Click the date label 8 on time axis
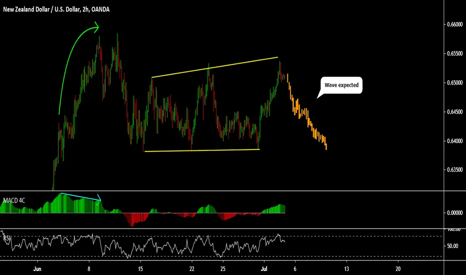Viewport: 466px width, 275px height. click(89, 269)
